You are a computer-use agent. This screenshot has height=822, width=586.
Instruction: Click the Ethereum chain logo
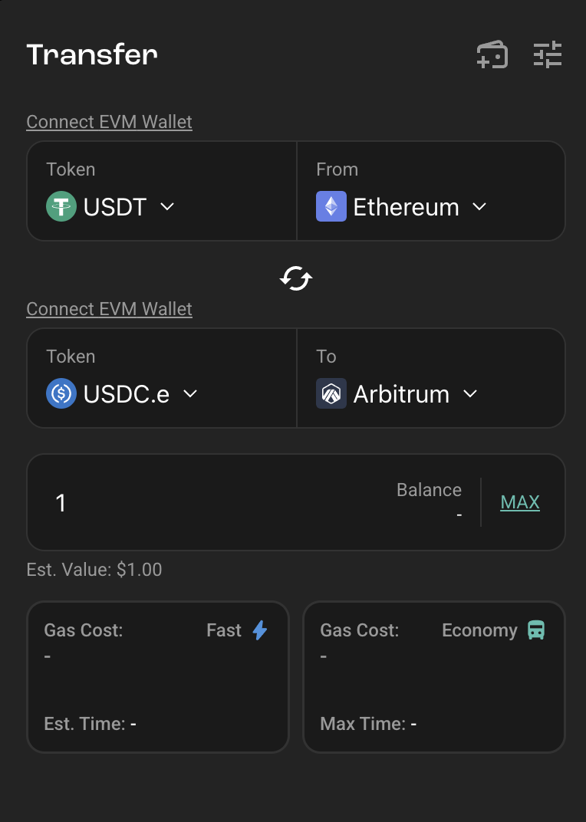tap(331, 206)
